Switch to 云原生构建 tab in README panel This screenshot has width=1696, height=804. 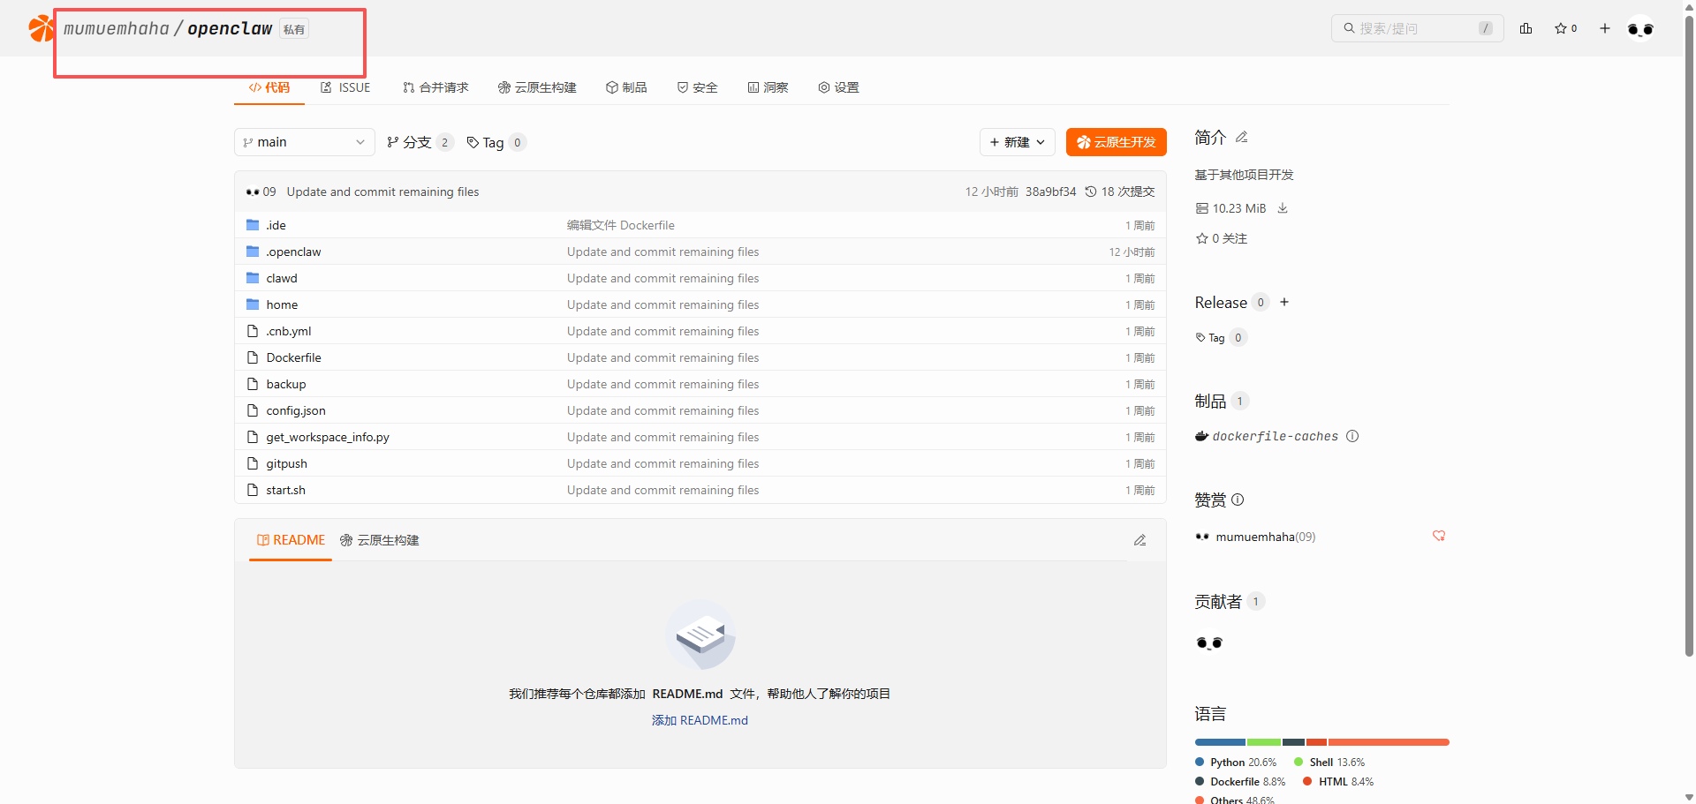(x=380, y=540)
